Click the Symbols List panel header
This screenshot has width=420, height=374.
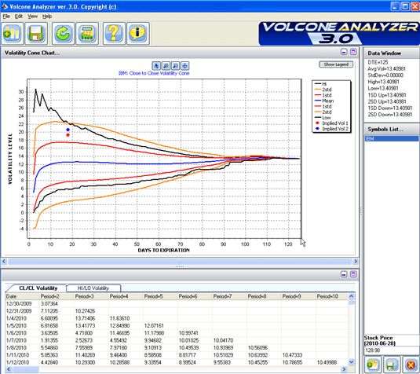click(x=391, y=129)
